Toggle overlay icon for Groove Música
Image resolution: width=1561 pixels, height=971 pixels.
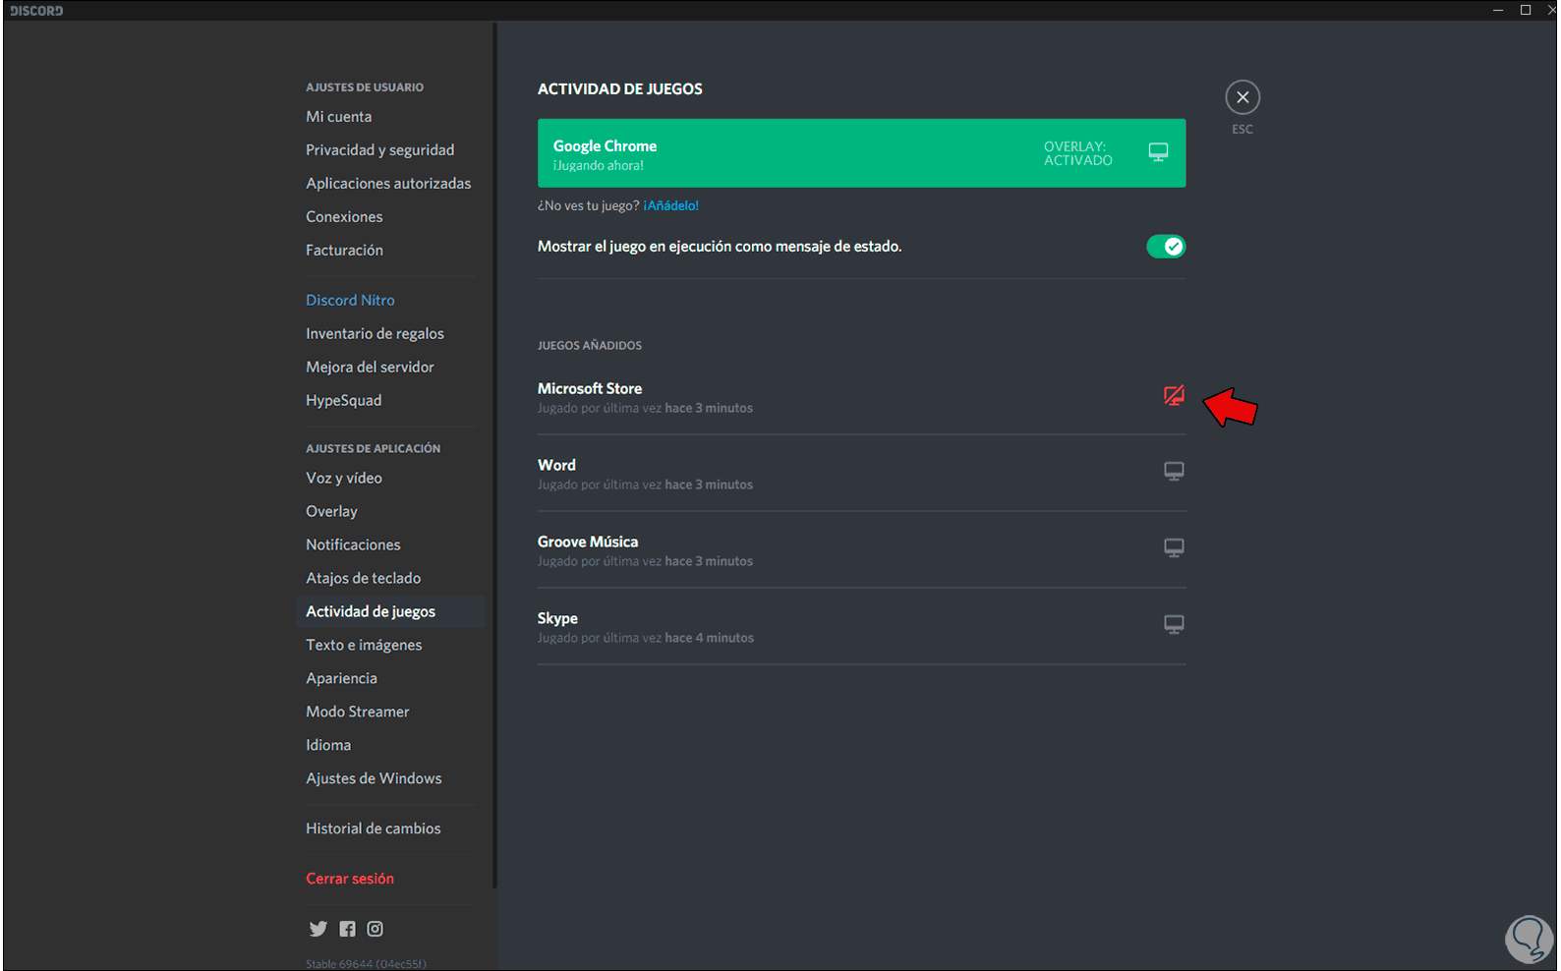(x=1174, y=548)
